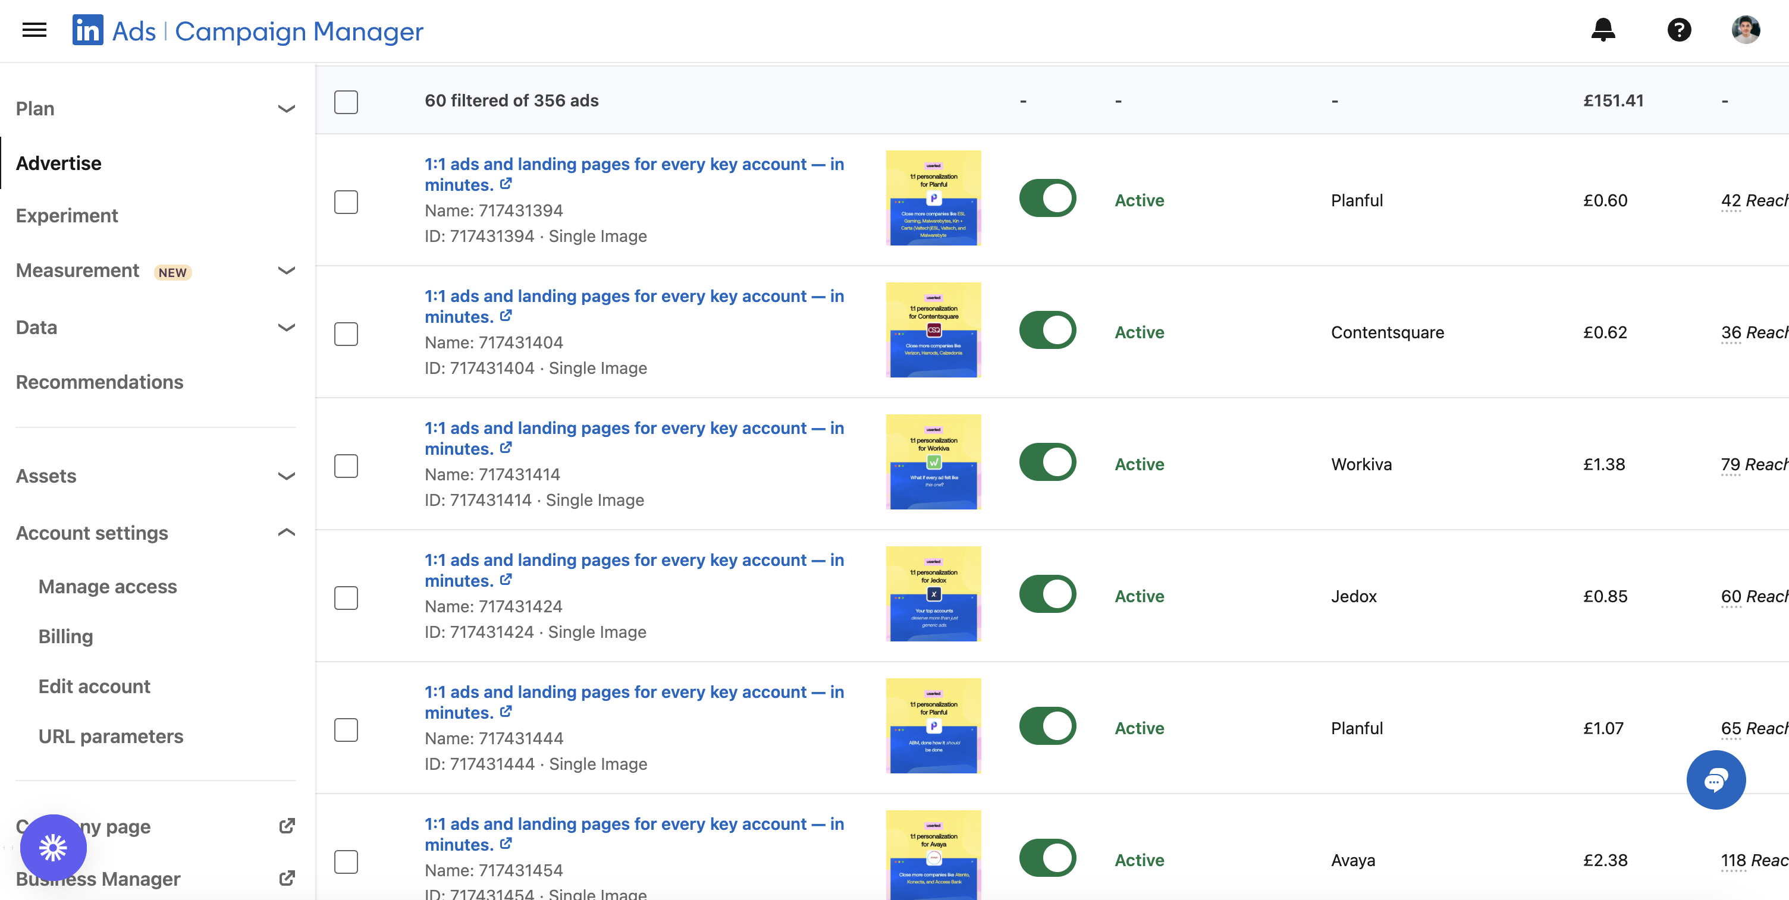
Task: Turn off the Avaya ad toggle
Action: pos(1047,858)
